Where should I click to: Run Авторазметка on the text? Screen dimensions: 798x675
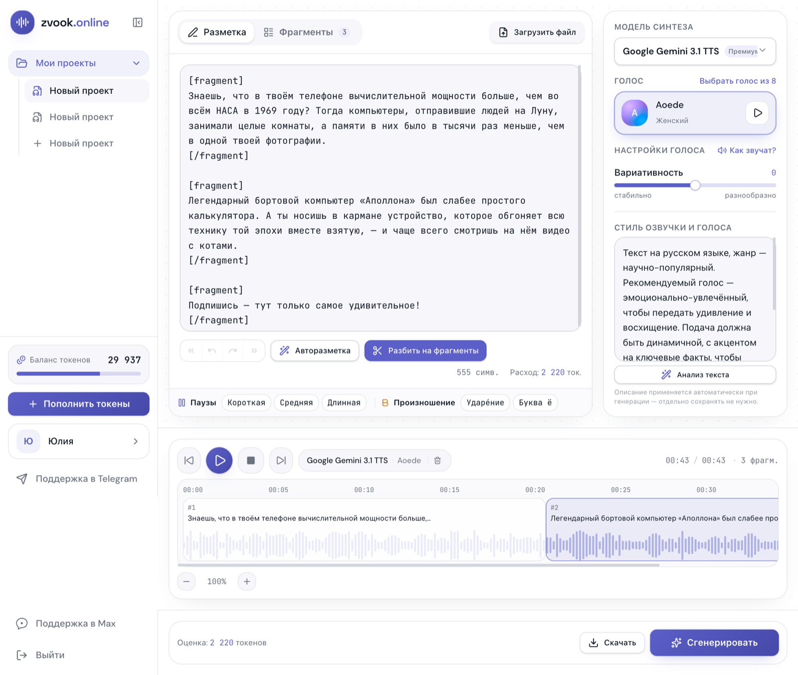[315, 351]
